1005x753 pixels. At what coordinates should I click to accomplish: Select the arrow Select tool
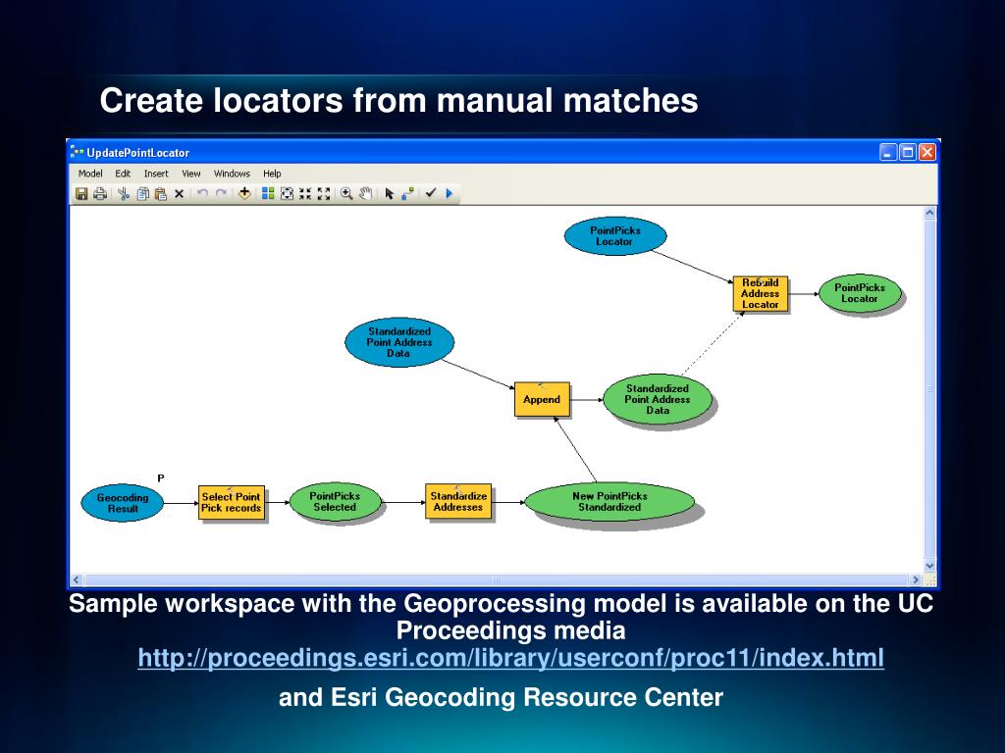tap(389, 193)
